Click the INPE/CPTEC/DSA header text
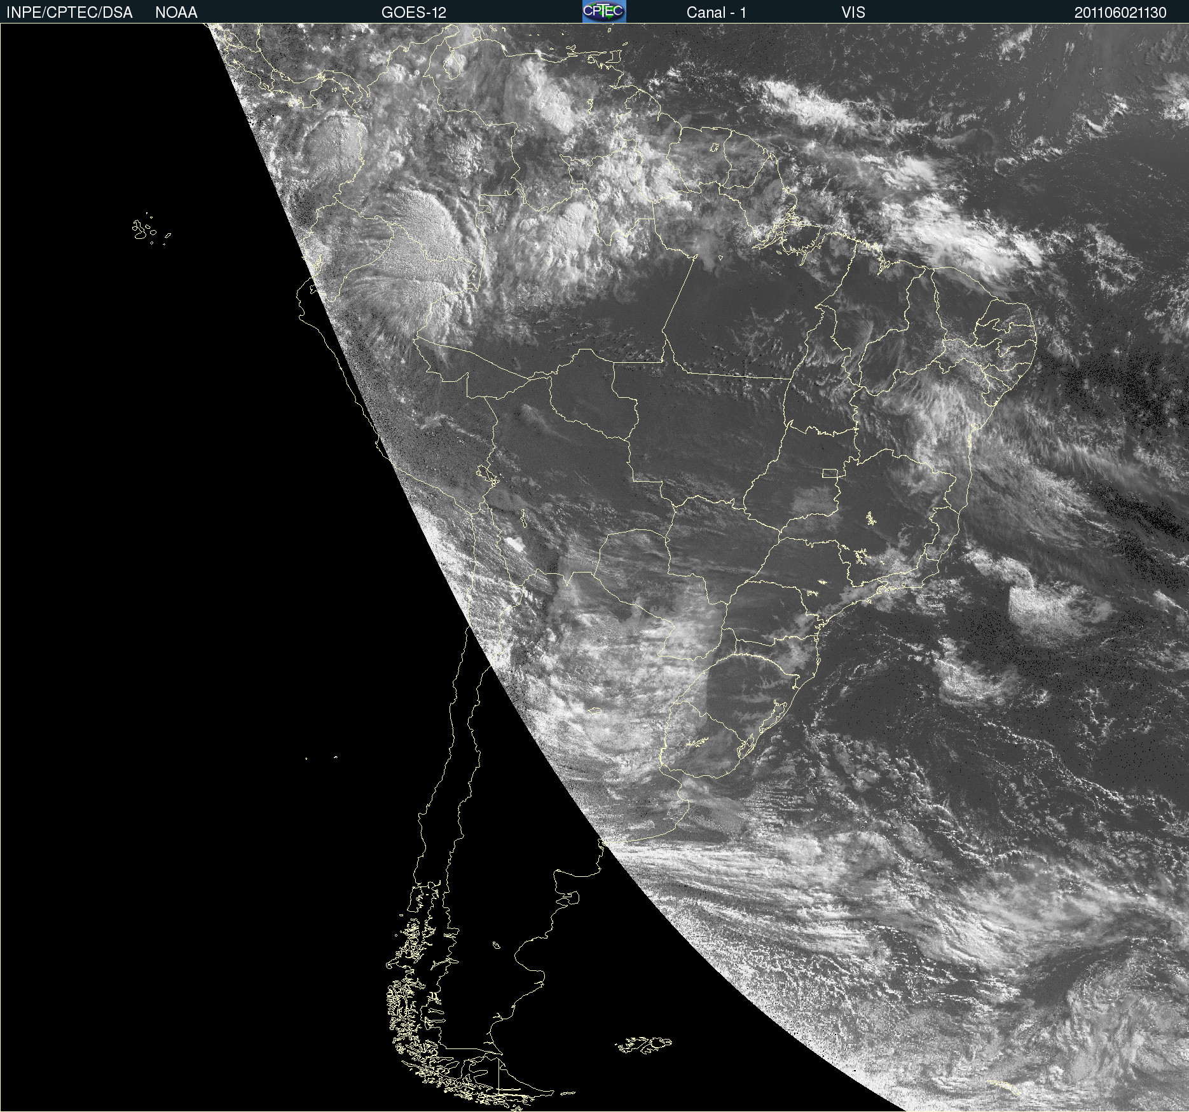Image resolution: width=1189 pixels, height=1112 pixels. (x=69, y=13)
